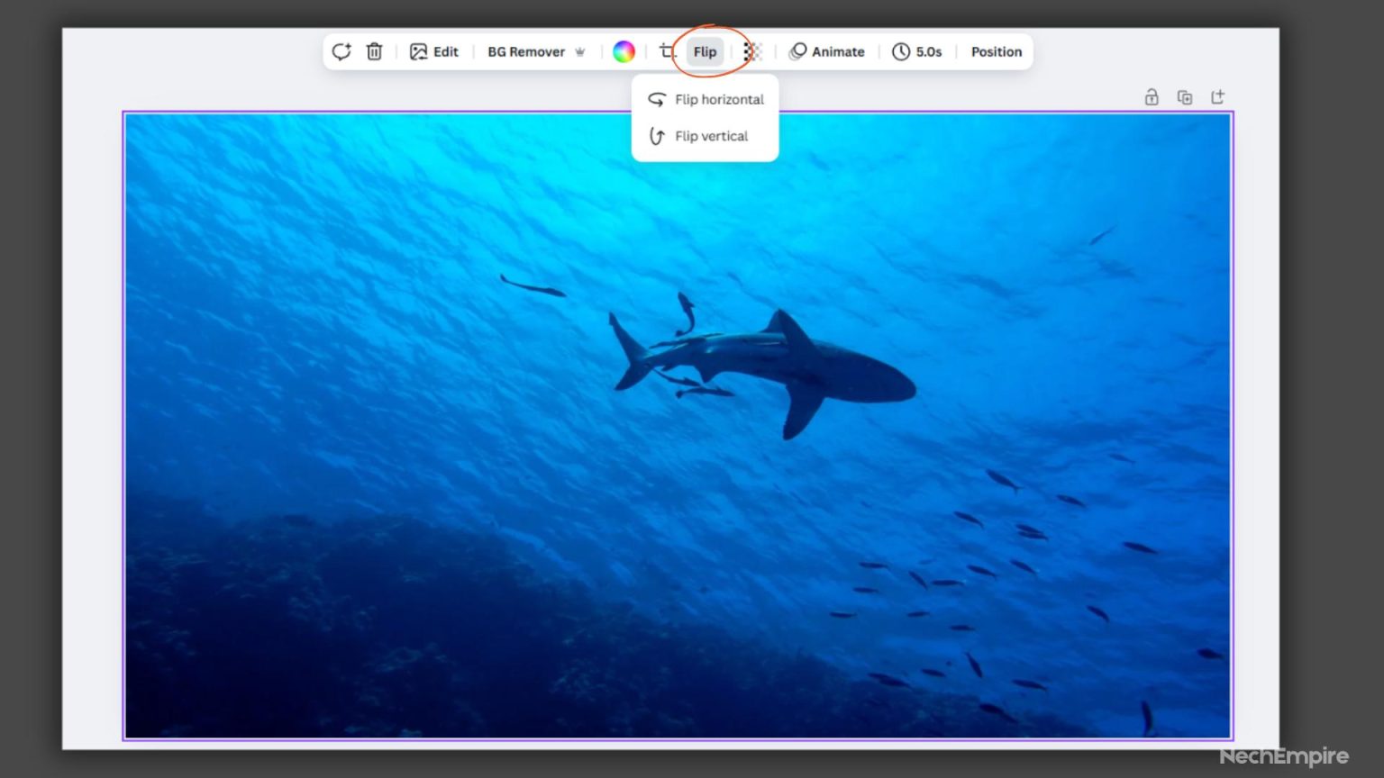The width and height of the screenshot is (1384, 778).
Task: Open the BG Remover tool
Action: click(526, 51)
